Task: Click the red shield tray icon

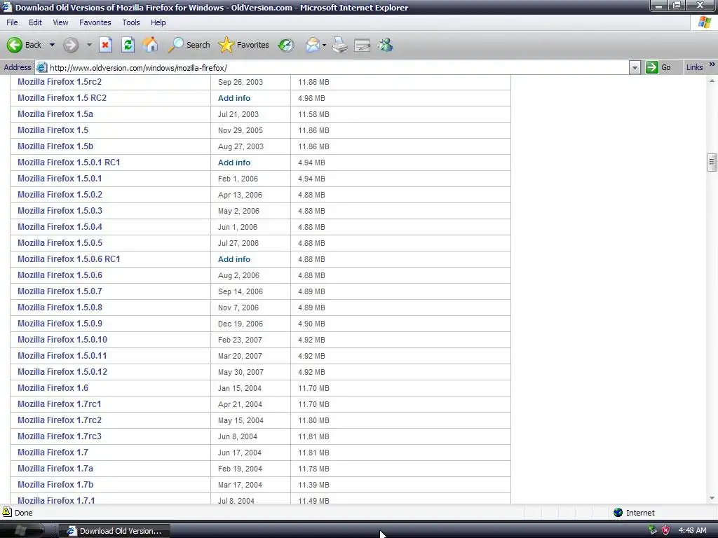Action: point(666,531)
